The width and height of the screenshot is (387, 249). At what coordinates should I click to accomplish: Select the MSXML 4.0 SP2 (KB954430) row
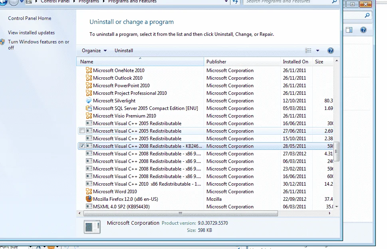click(x=206, y=207)
